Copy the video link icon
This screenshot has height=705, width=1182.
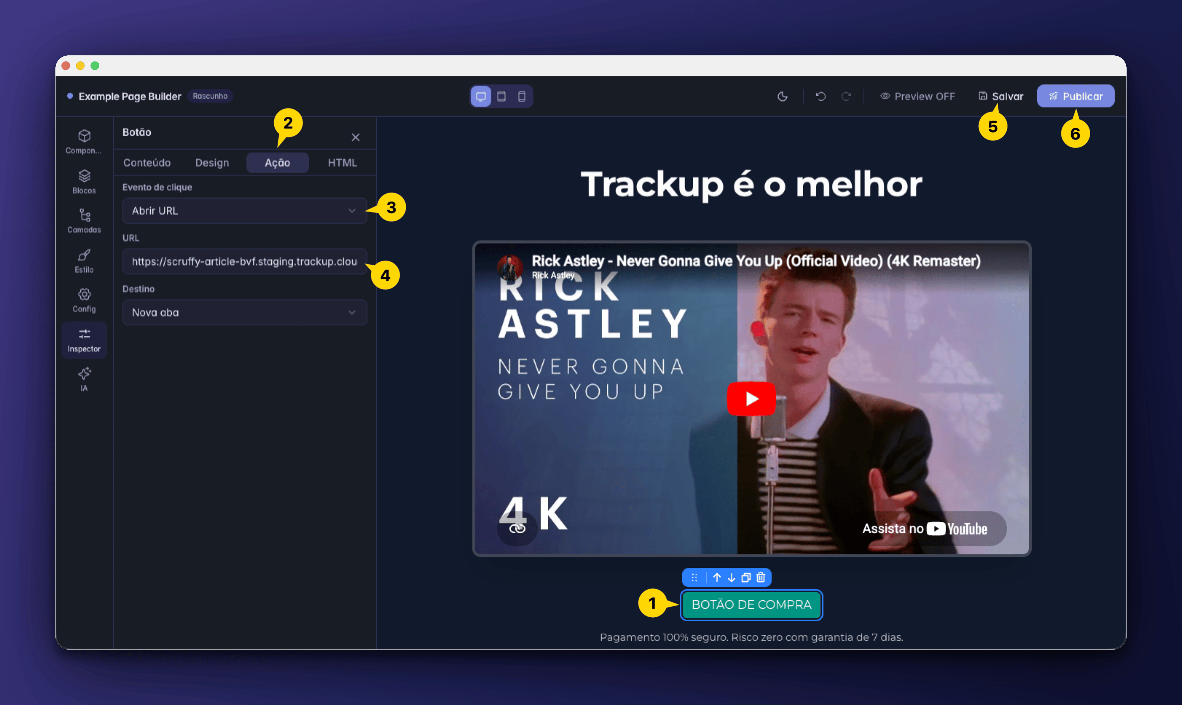517,529
